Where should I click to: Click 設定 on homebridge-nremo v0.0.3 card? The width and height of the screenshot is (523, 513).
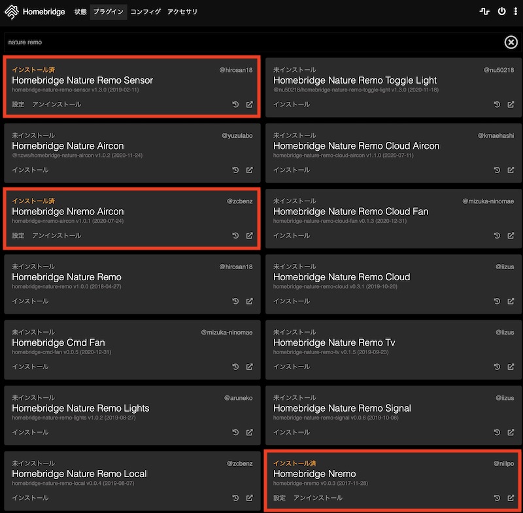point(280,498)
